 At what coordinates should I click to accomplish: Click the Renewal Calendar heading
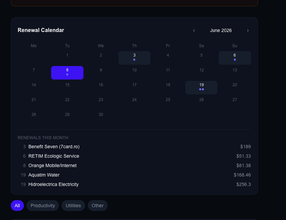coord(41,30)
